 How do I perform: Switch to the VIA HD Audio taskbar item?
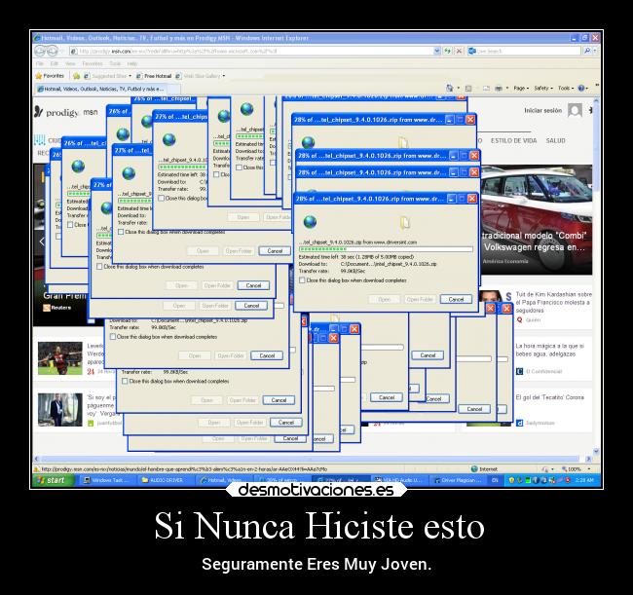[x=399, y=480]
